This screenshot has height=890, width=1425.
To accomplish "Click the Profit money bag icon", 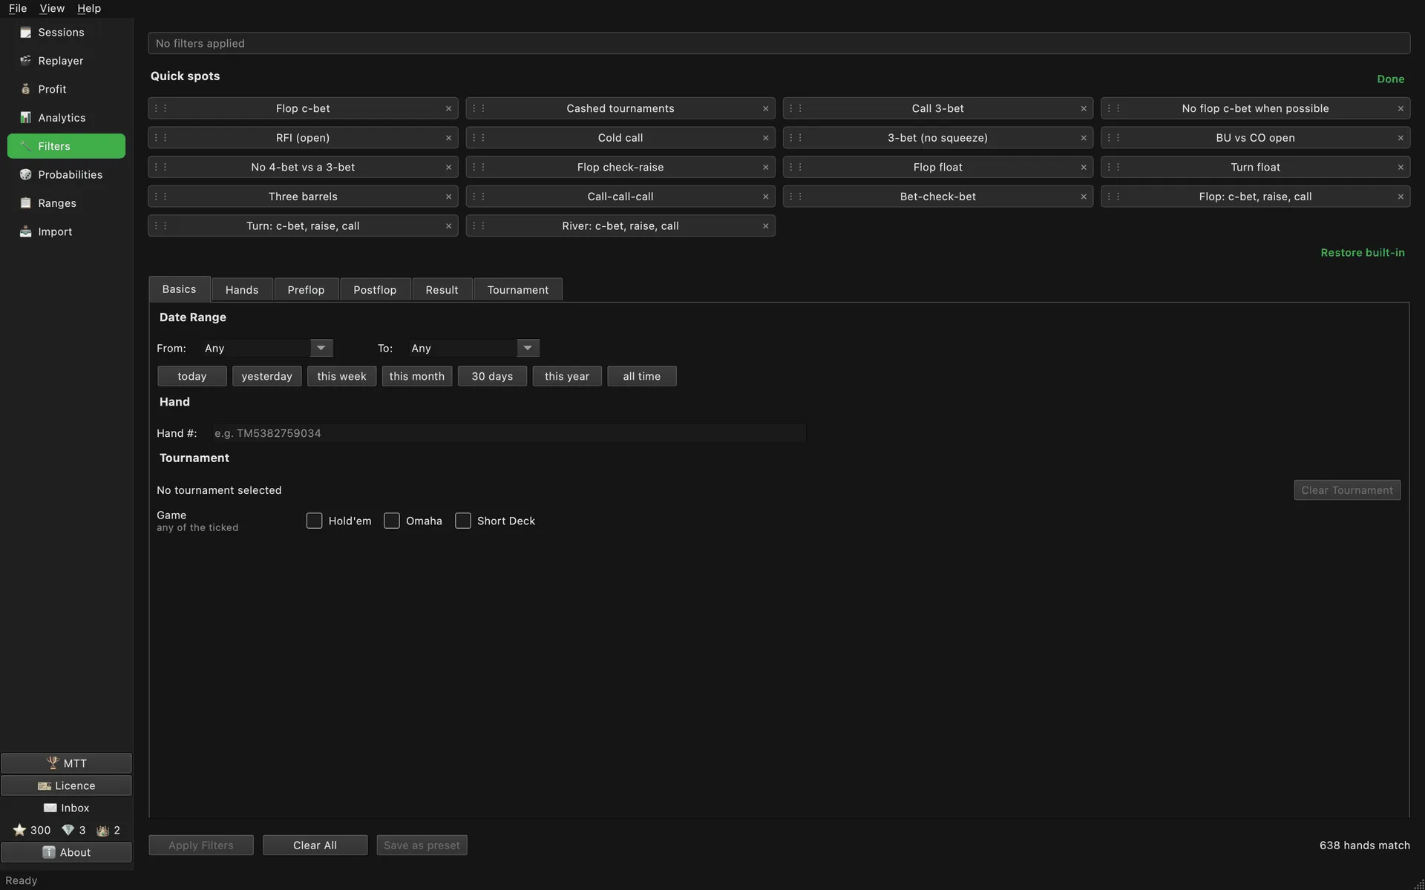I will pyautogui.click(x=26, y=89).
